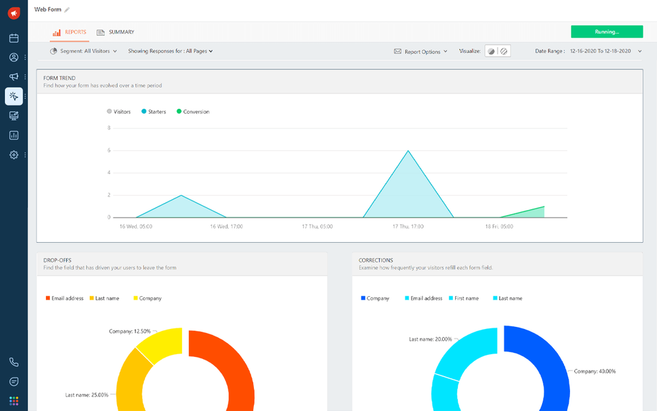
Task: Select the Reports tab
Action: coord(70,32)
